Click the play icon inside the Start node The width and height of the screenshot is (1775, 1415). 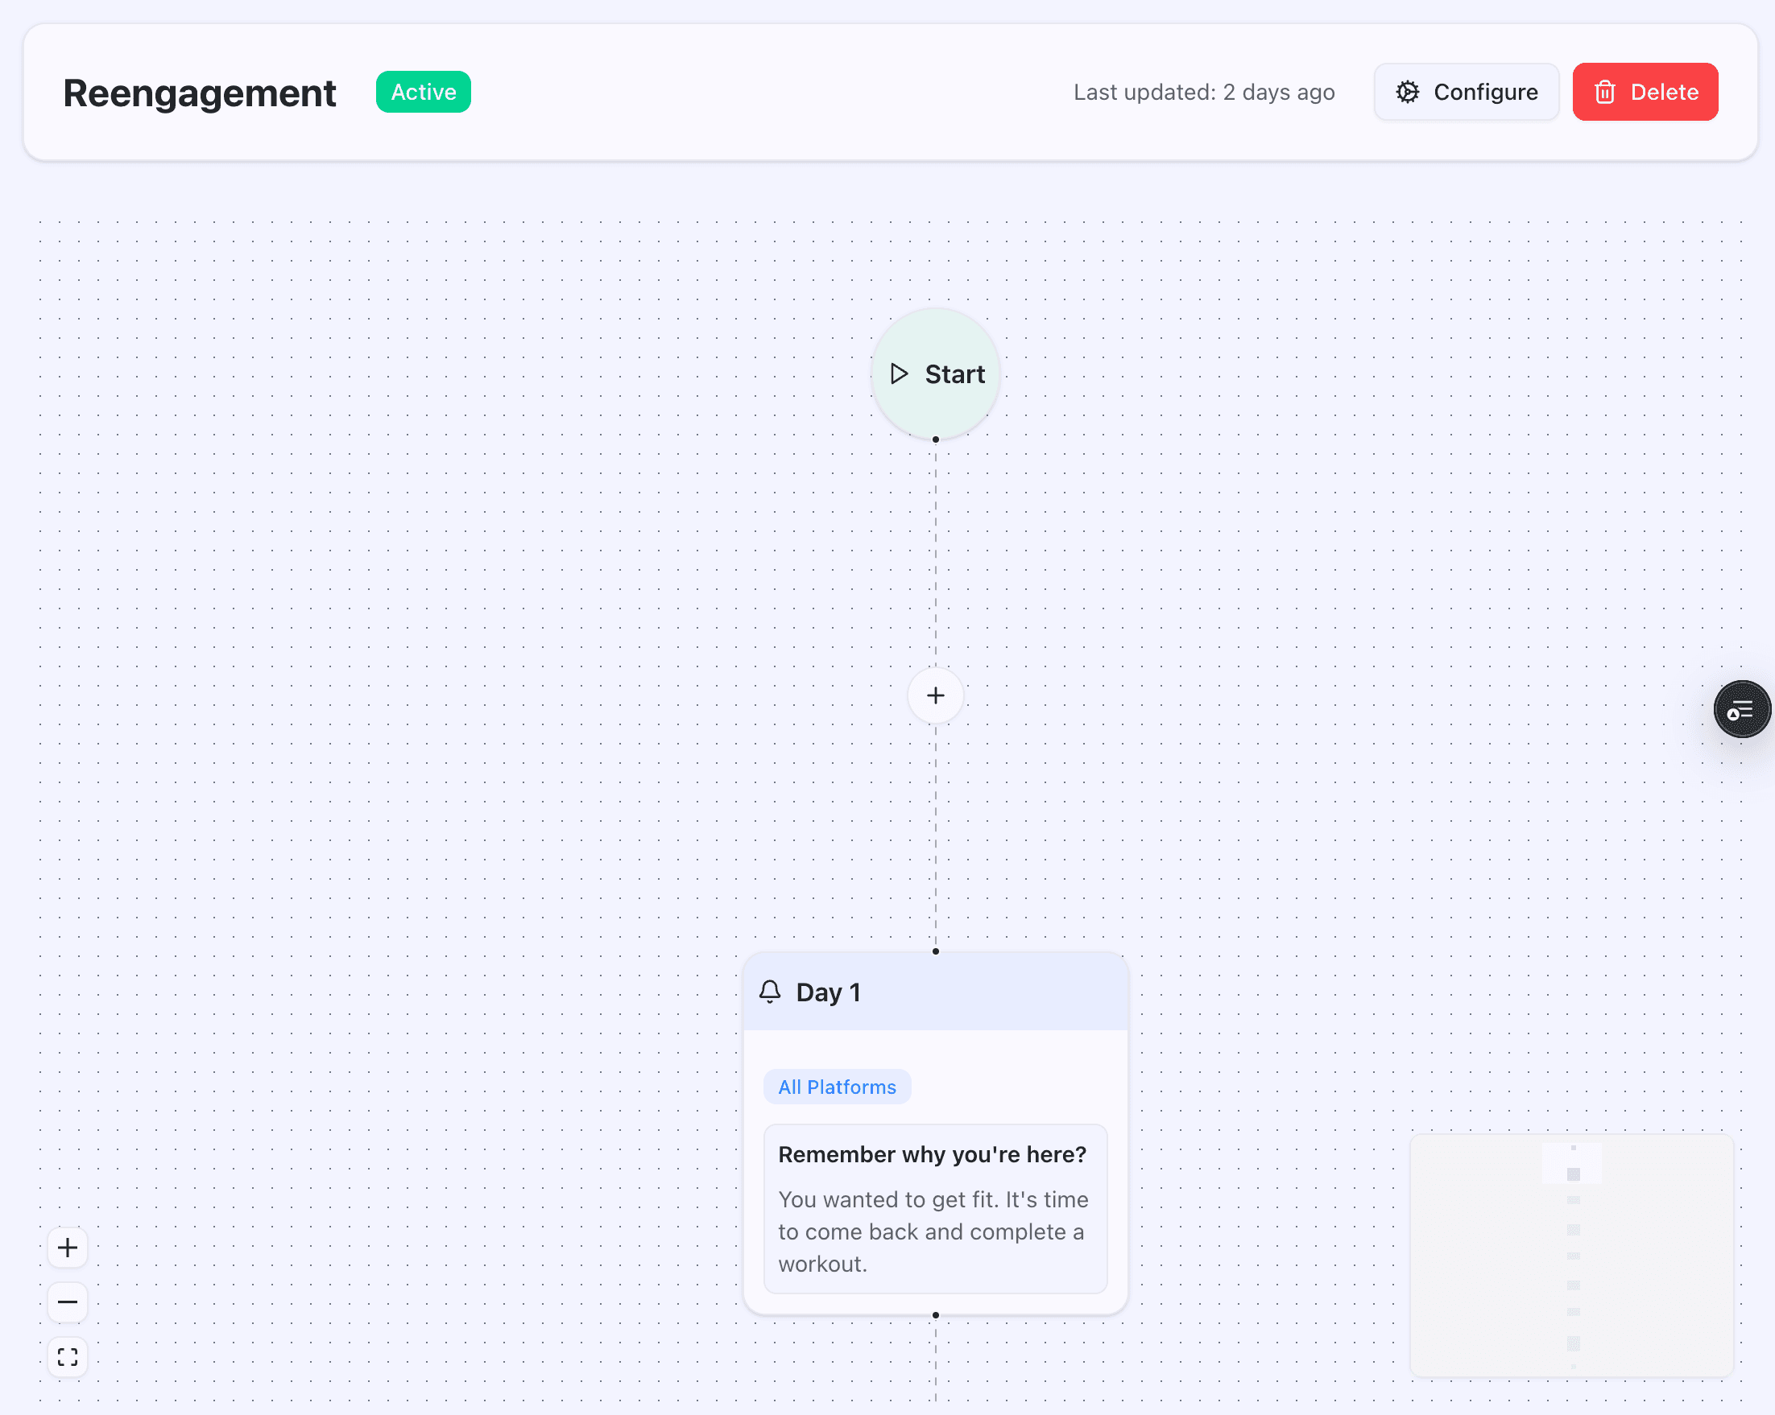pyautogui.click(x=899, y=373)
